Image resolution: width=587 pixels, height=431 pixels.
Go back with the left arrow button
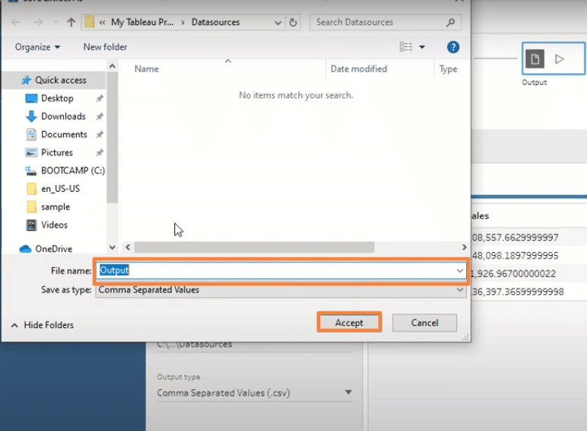(16, 23)
